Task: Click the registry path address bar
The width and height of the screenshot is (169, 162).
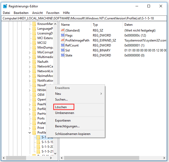Action: click(84, 18)
